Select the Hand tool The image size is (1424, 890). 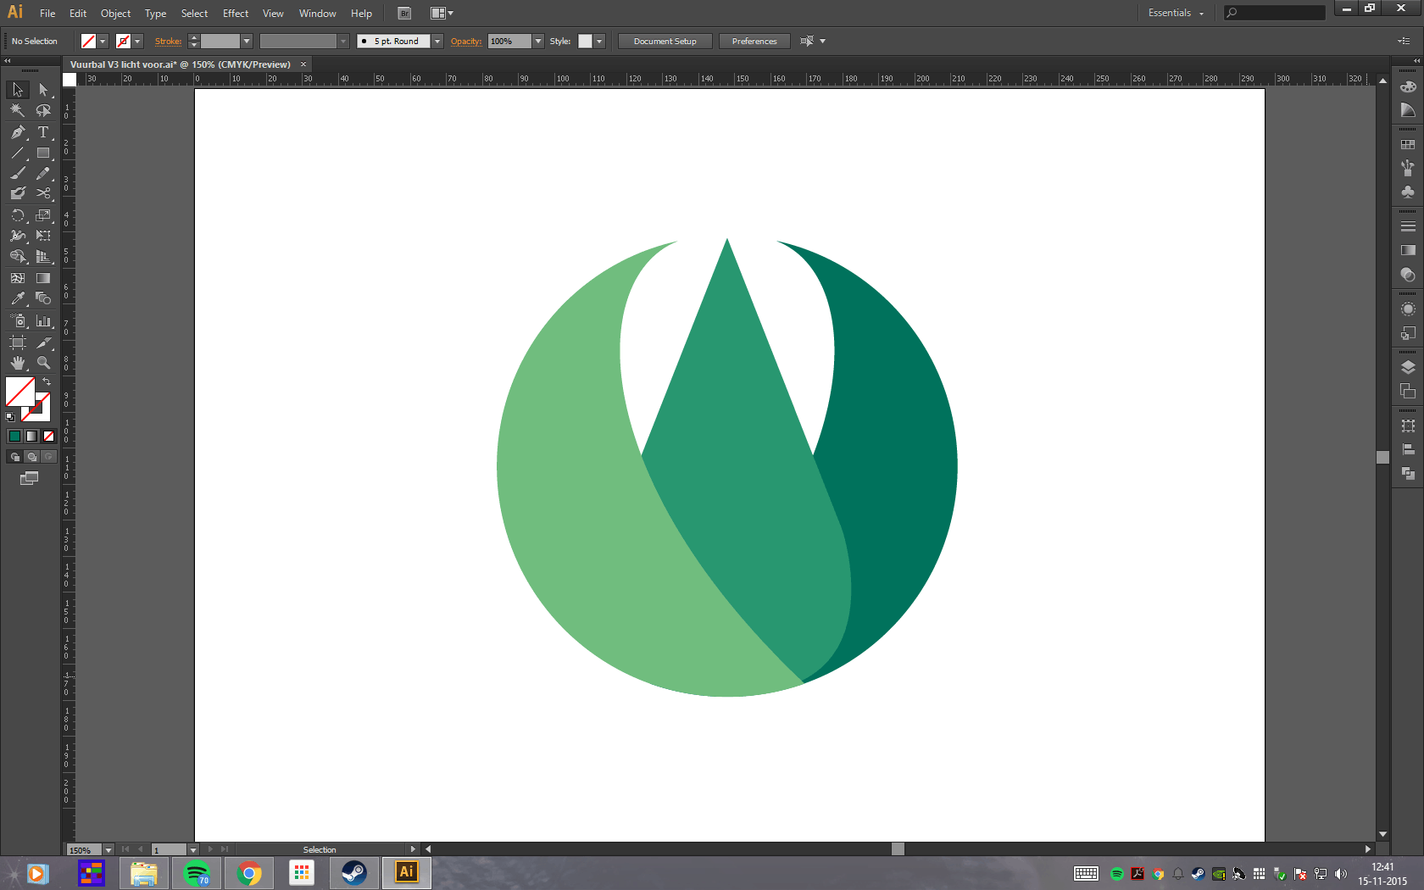pyautogui.click(x=18, y=363)
